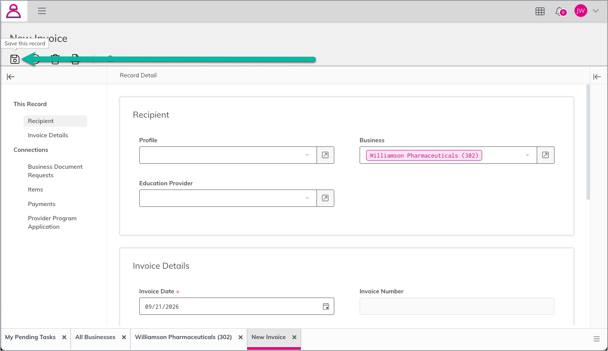The height and width of the screenshot is (351, 608).
Task: Delete the record using the trash icon
Action: tap(55, 59)
